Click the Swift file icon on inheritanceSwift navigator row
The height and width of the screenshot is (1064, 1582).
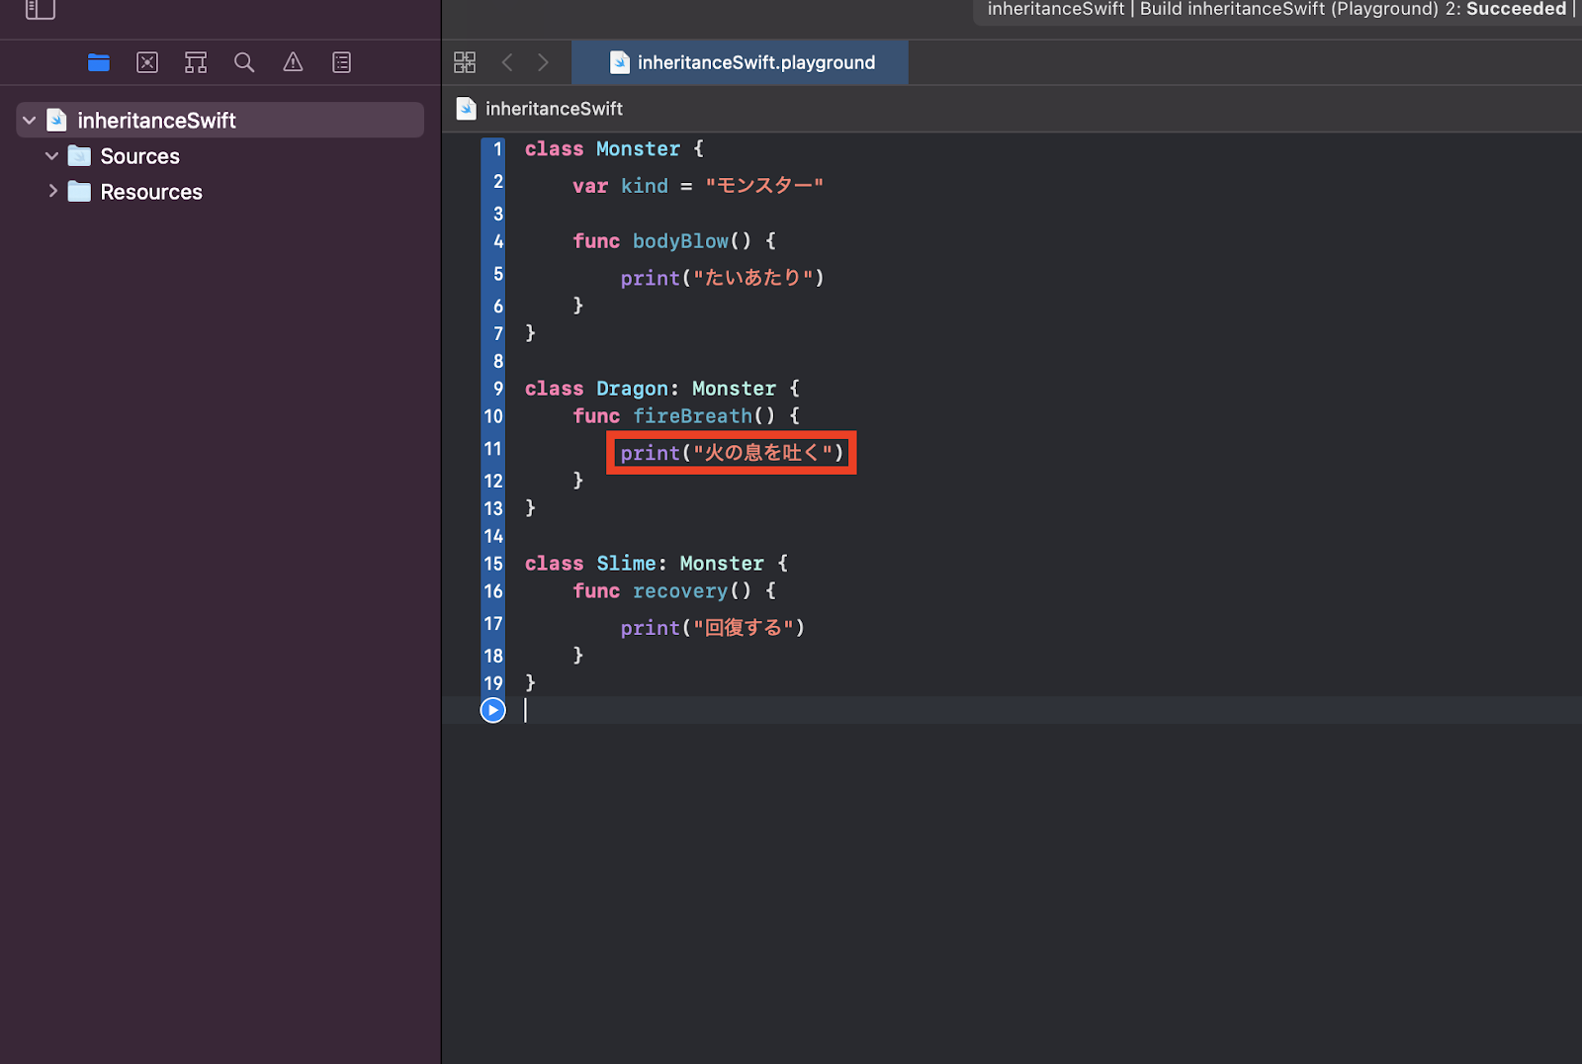(x=57, y=121)
